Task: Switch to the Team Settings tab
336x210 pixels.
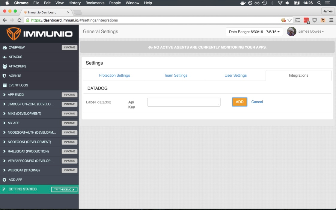Action: click(x=176, y=75)
